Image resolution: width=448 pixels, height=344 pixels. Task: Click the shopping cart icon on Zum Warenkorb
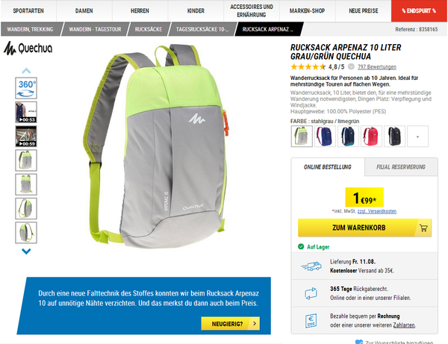click(423, 228)
